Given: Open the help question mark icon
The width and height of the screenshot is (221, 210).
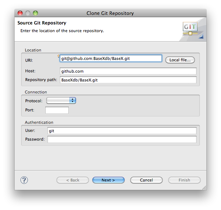Looking at the screenshot, I should click(x=24, y=180).
